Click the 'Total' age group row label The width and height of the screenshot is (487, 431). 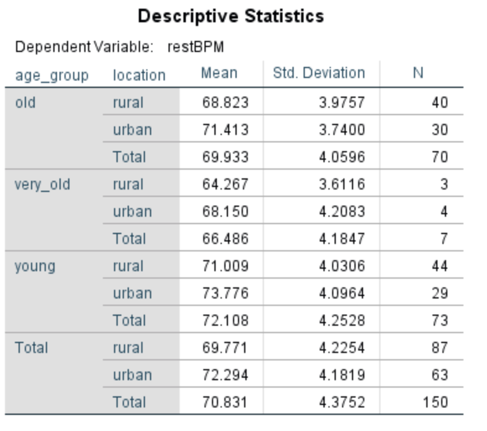tap(32, 348)
